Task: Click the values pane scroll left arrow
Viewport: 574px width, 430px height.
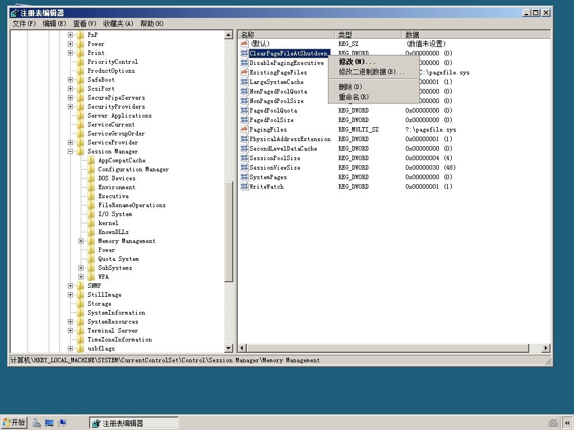Action: point(242,348)
